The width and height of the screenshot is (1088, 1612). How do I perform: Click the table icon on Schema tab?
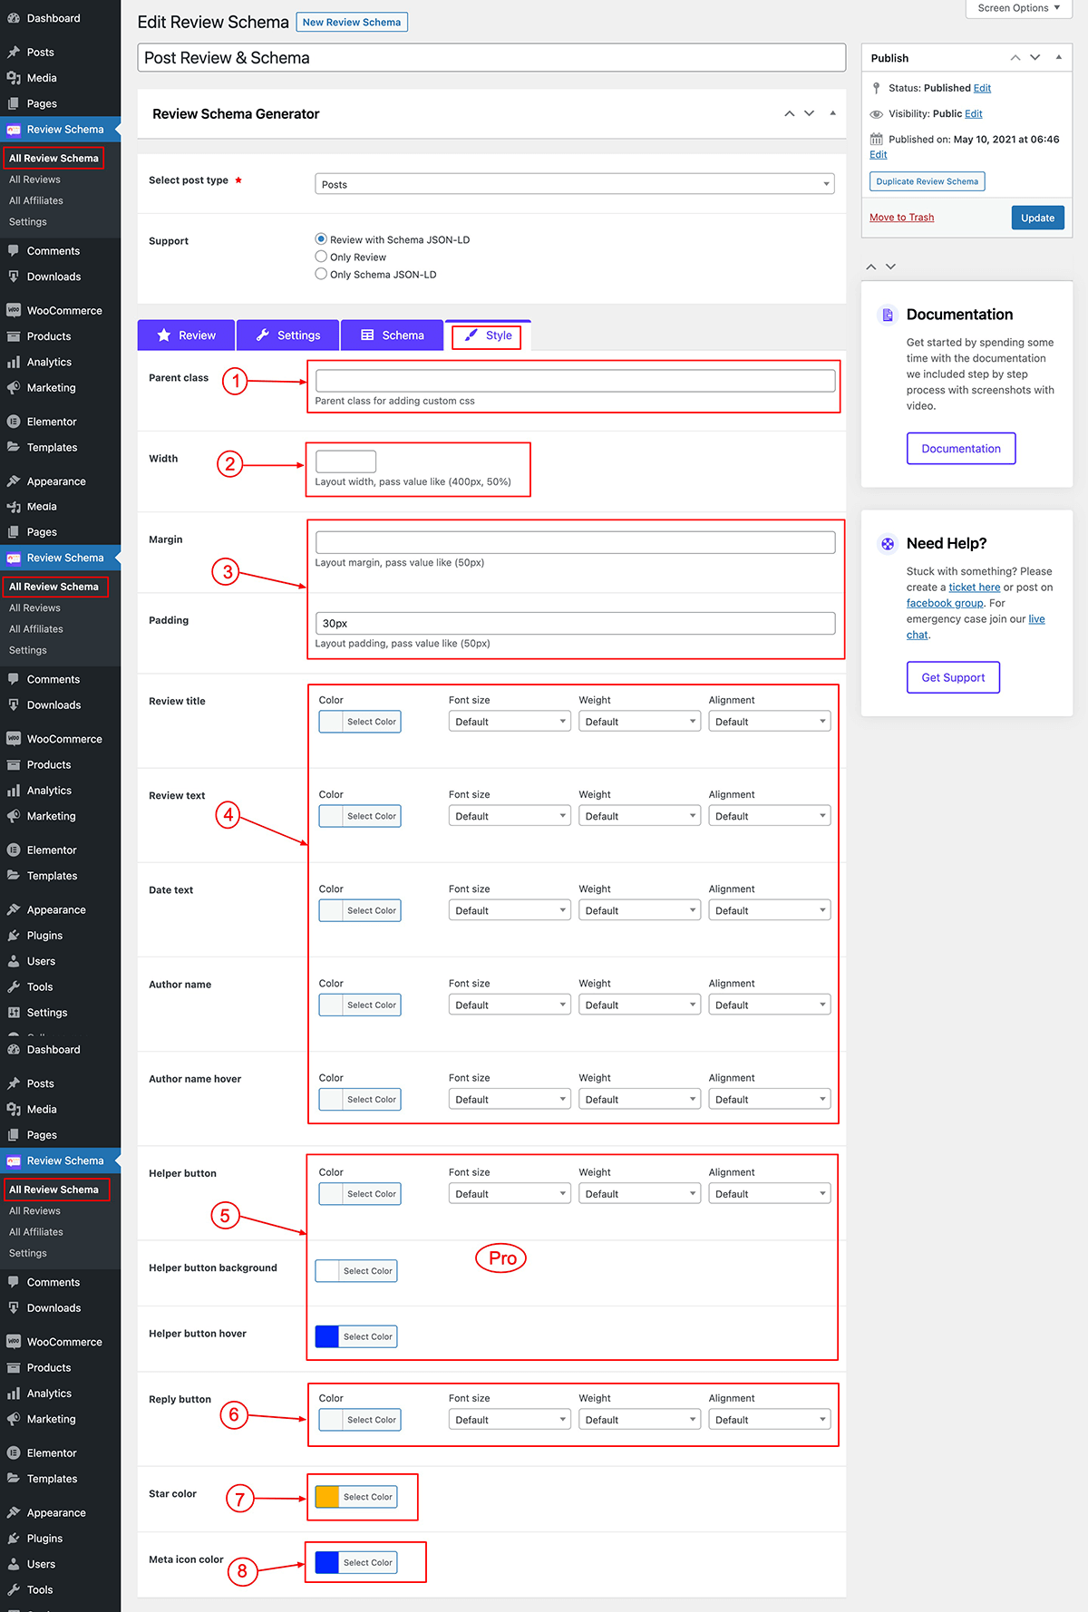tap(367, 335)
